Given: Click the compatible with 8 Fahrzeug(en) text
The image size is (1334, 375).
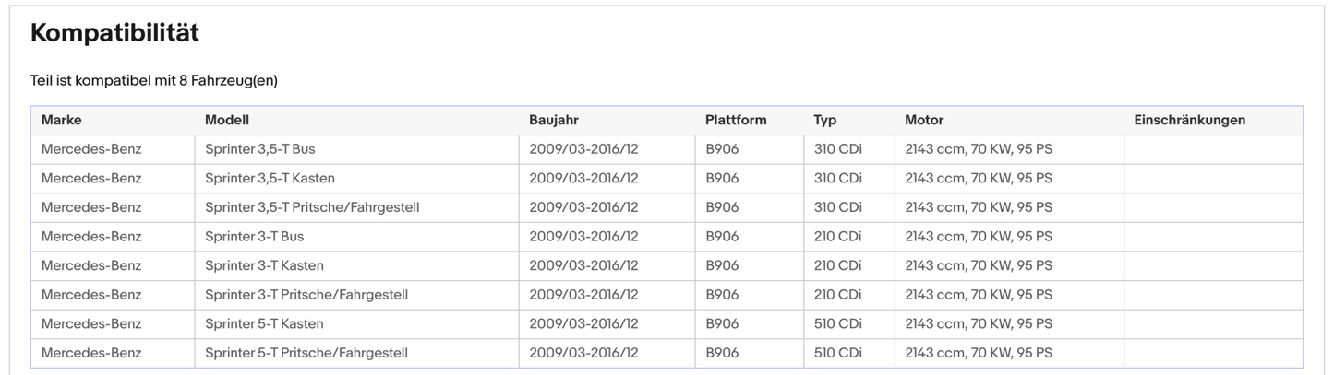Looking at the screenshot, I should tap(153, 81).
